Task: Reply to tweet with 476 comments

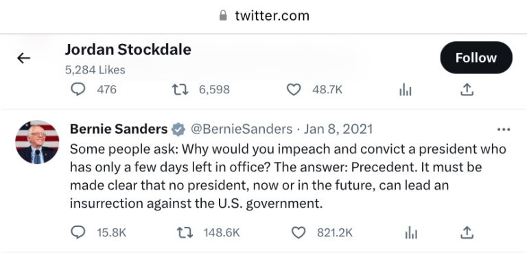Action: [78, 90]
